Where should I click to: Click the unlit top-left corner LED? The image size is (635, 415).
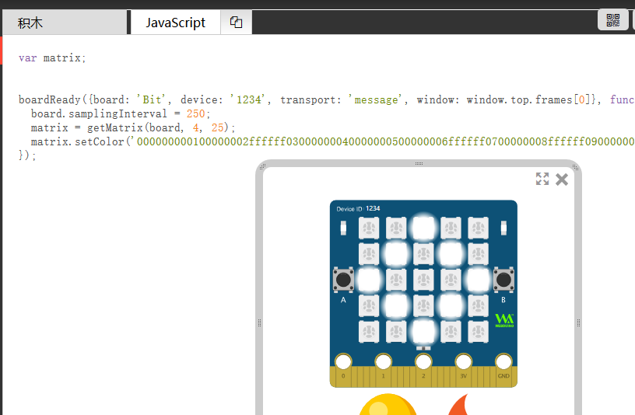(369, 228)
